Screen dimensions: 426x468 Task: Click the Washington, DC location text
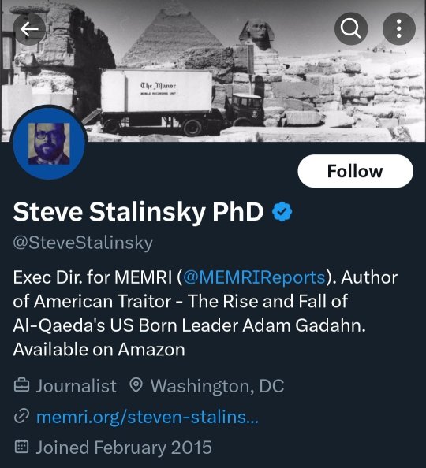[x=217, y=386]
